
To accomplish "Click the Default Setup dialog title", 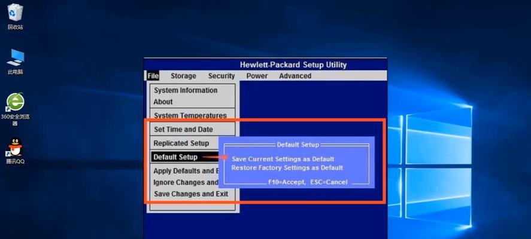I will click(298, 145).
